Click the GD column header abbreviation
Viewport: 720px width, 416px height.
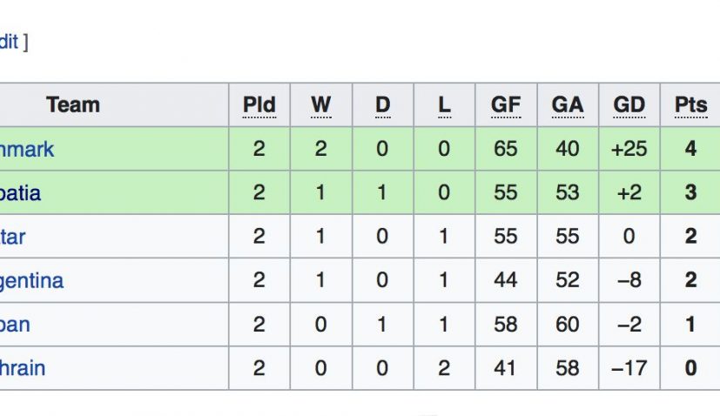pos(629,105)
